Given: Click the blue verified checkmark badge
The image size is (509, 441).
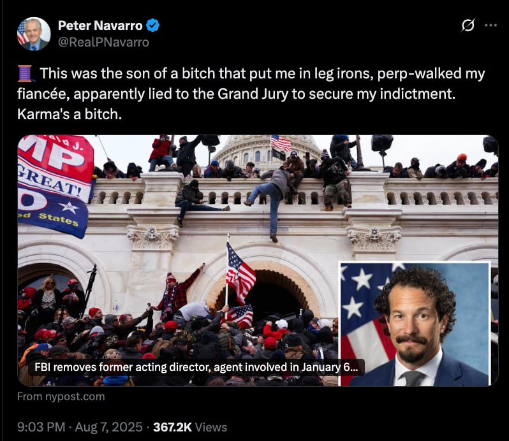Looking at the screenshot, I should 153,25.
